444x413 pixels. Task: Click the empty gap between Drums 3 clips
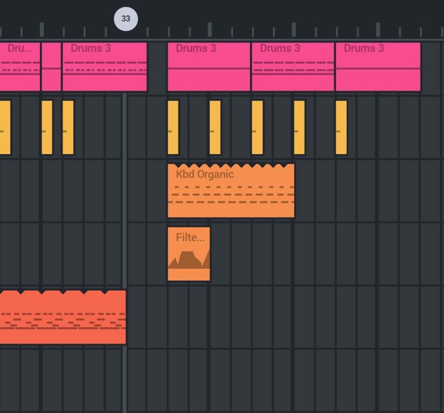pos(157,67)
